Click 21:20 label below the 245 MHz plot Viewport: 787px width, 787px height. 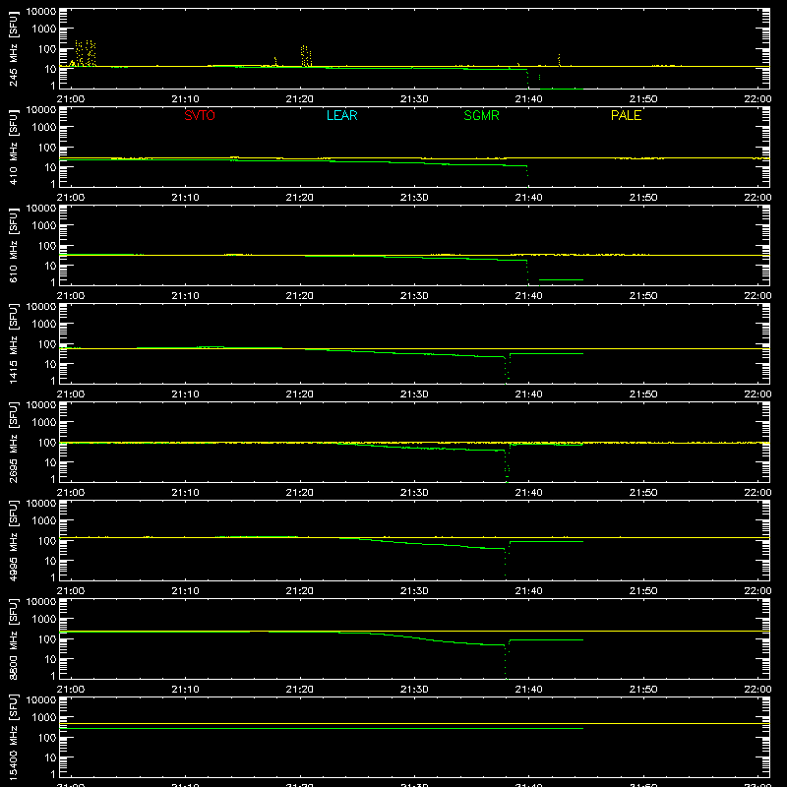300,99
